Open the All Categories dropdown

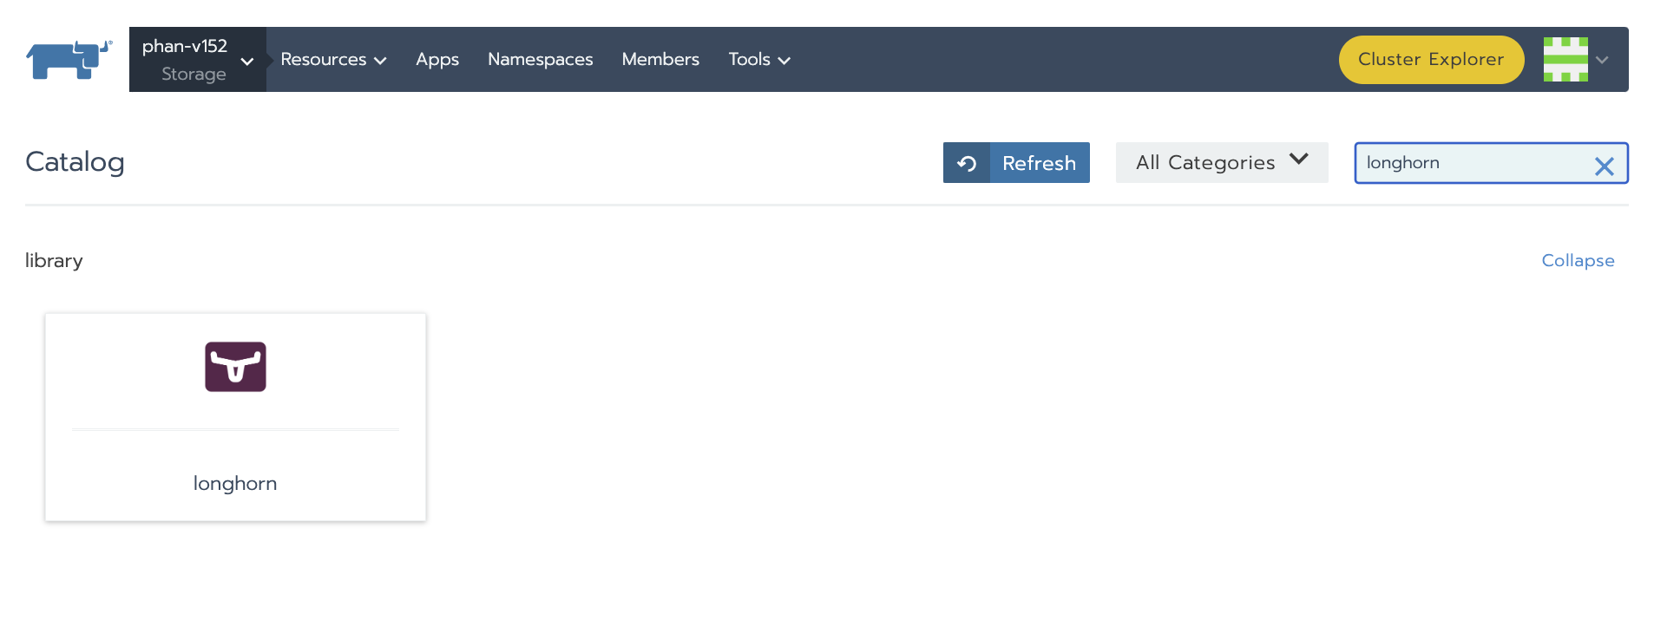1221,163
